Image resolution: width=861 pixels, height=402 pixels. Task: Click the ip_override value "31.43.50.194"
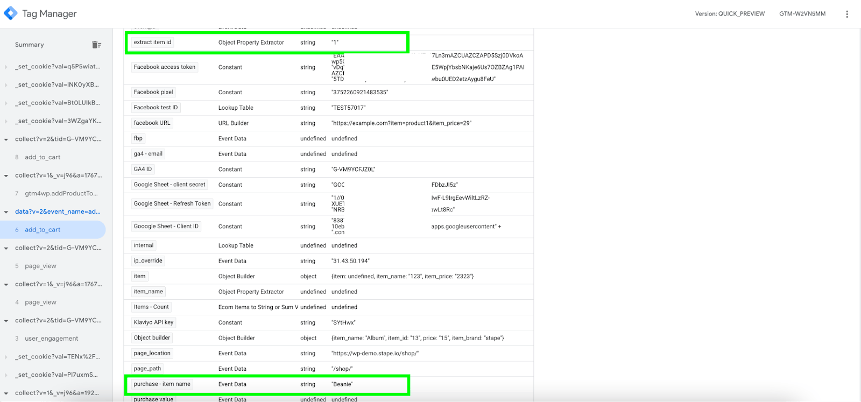(x=351, y=261)
